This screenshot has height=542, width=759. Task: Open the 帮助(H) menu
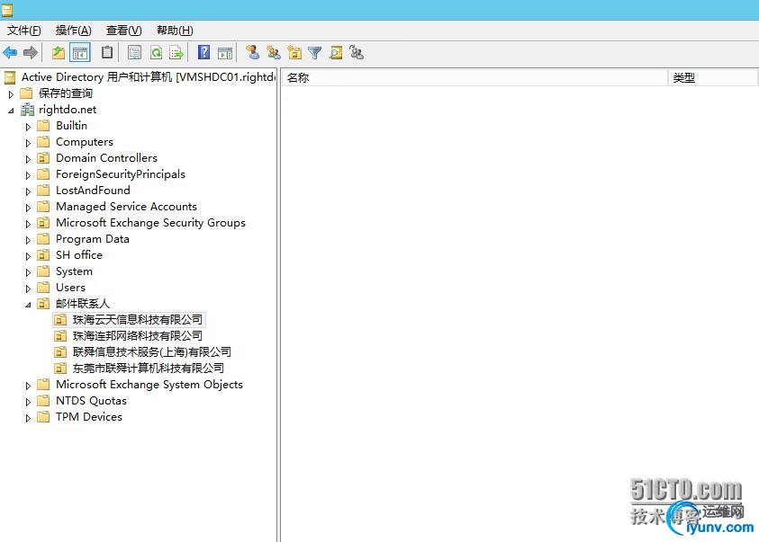[175, 31]
